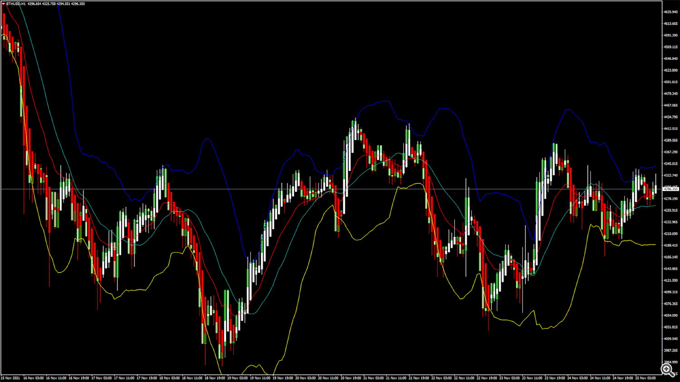This screenshot has width=680, height=382.
Task: Click the 4210.690 price axis label
Action: 670,234
